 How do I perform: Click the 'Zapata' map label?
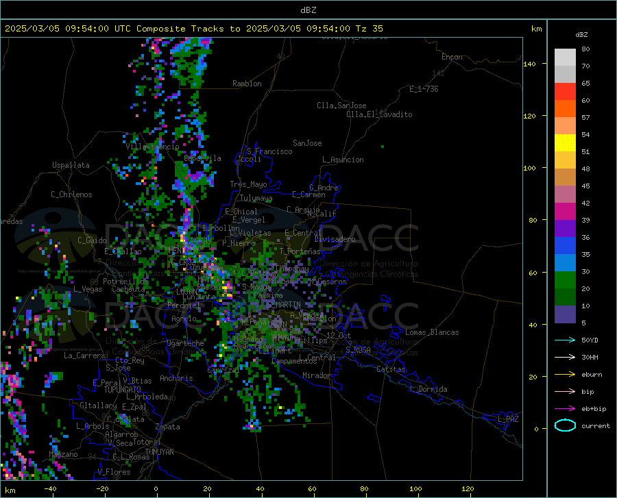[x=168, y=427]
